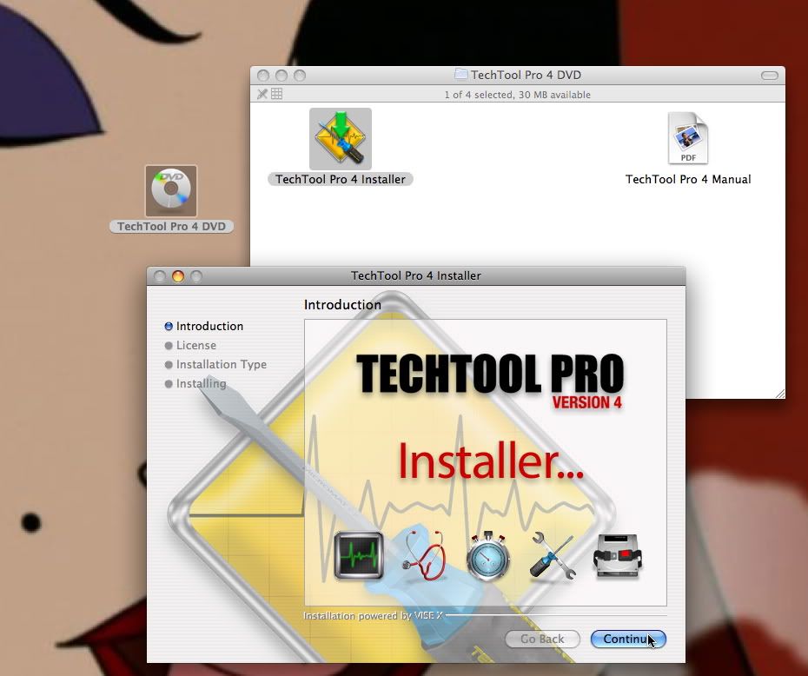
Task: Click the crossed-pencil read-only icon in DVD window
Action: click(x=262, y=94)
